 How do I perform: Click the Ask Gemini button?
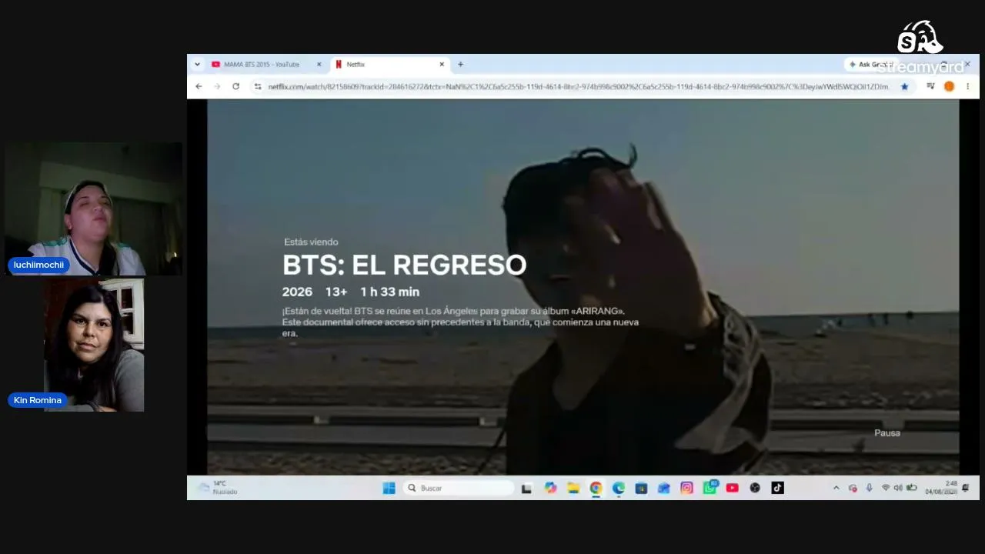(x=870, y=65)
